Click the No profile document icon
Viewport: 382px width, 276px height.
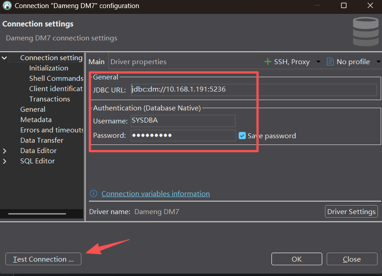330,61
